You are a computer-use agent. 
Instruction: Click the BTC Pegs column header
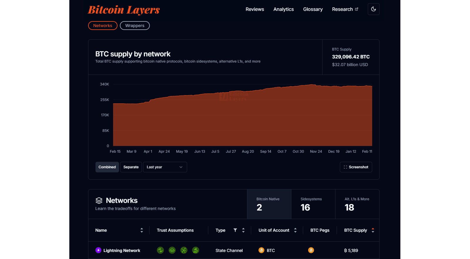(320, 230)
